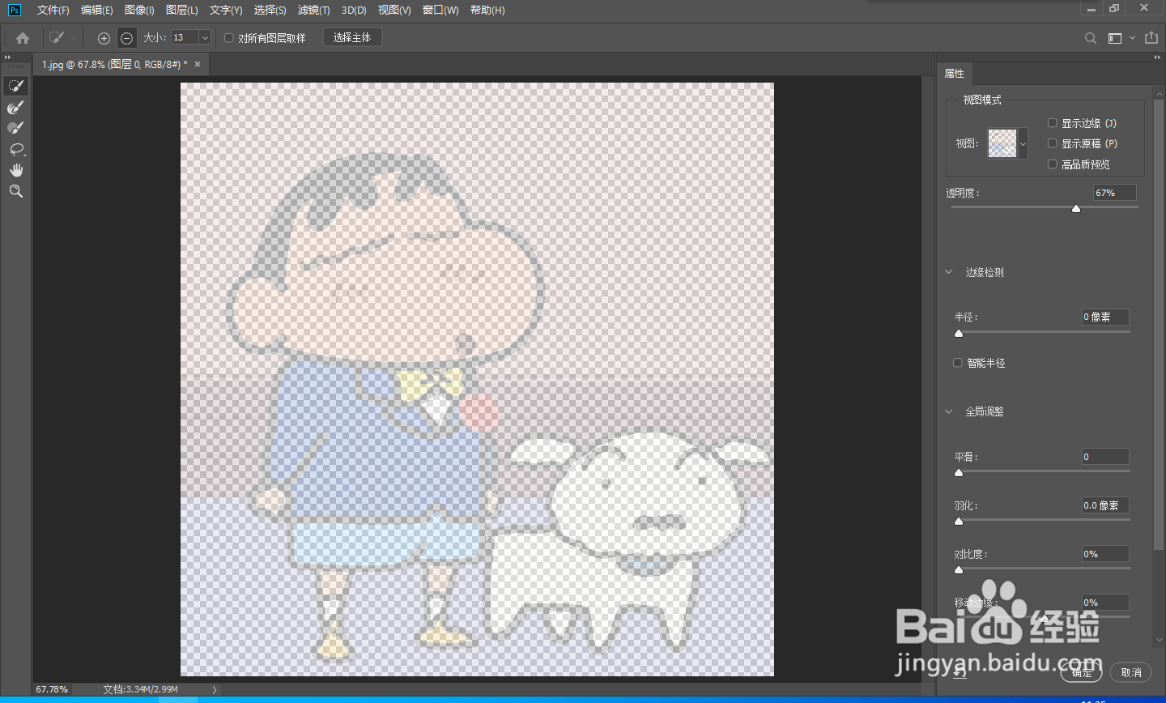Viewport: 1166px width, 703px height.
Task: Enable 显示原稿 (P) checkbox
Action: (x=1053, y=143)
